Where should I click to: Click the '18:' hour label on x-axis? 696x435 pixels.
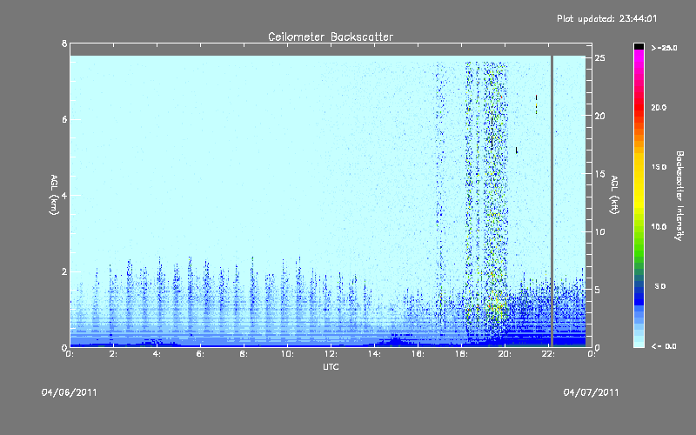pyautogui.click(x=461, y=354)
